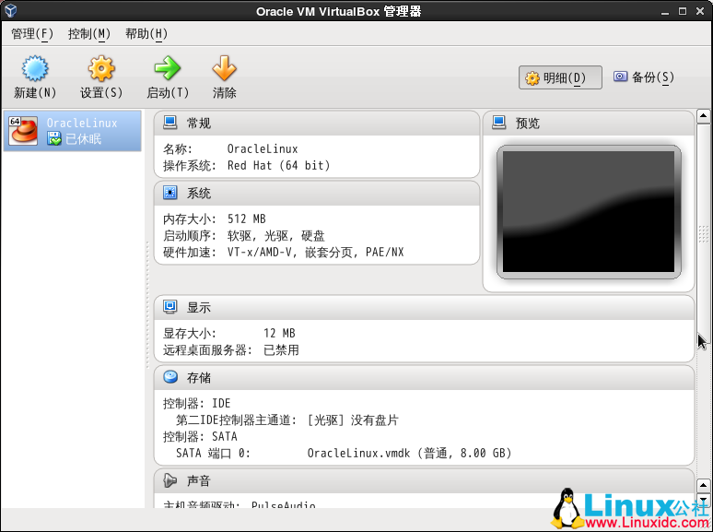
Task: Click the 系统 system chip icon
Action: coord(170,193)
